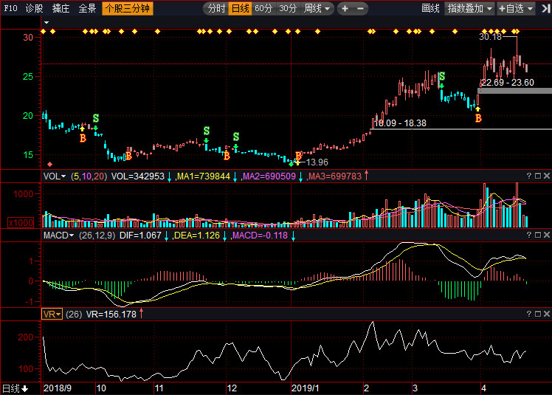Click the 画线 drawing tools button
552x395 pixels.
click(430, 8)
